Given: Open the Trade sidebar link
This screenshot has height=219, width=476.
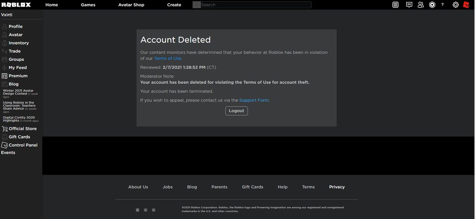Looking at the screenshot, I should [15, 51].
